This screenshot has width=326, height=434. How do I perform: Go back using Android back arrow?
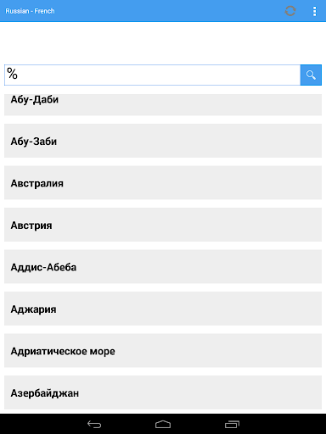tap(94, 424)
